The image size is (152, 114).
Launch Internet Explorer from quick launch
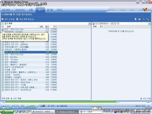(x=20, y=112)
